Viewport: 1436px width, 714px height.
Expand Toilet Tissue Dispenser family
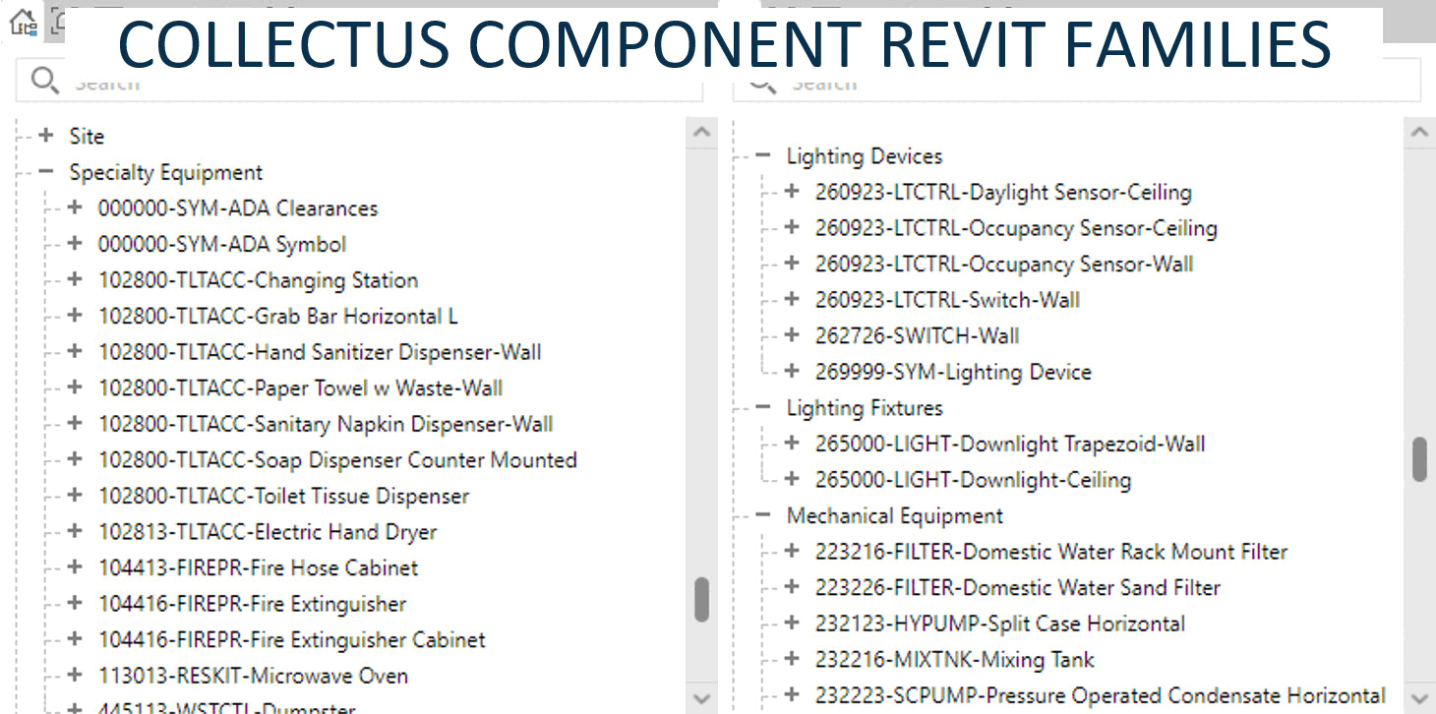[75, 496]
